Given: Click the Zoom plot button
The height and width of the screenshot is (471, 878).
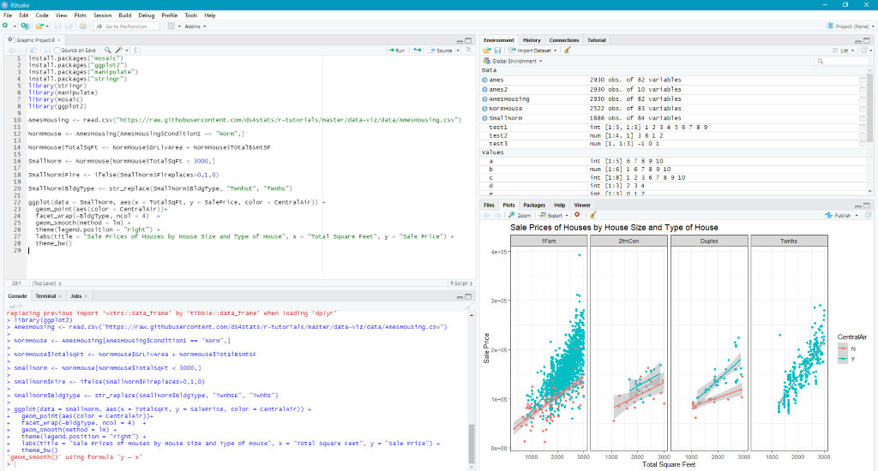Looking at the screenshot, I should (x=520, y=215).
